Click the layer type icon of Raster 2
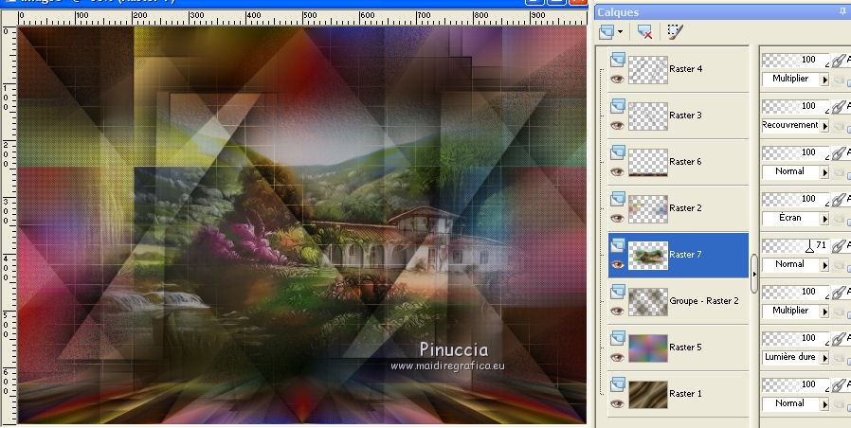Image resolution: width=851 pixels, height=428 pixels. pos(618,199)
